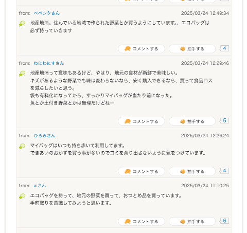Click 拍手する on ペペンタさん's post

(x=192, y=49)
